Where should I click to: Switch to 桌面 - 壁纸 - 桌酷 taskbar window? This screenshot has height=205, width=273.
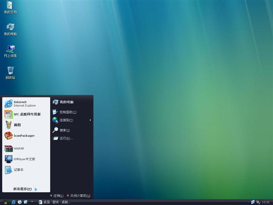55,202
